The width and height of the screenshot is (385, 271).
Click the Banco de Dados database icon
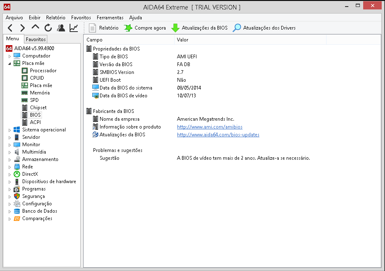click(x=17, y=211)
